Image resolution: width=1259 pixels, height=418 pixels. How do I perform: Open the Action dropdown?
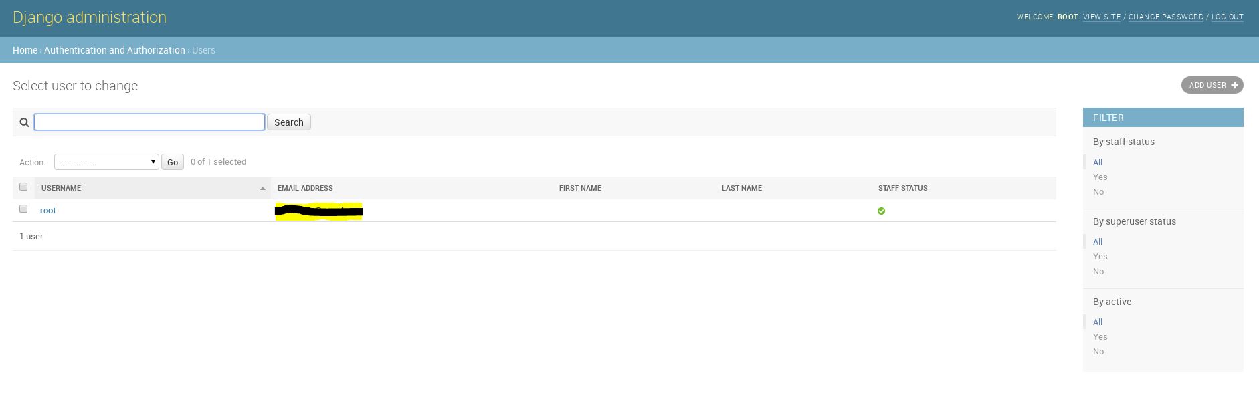tap(106, 162)
